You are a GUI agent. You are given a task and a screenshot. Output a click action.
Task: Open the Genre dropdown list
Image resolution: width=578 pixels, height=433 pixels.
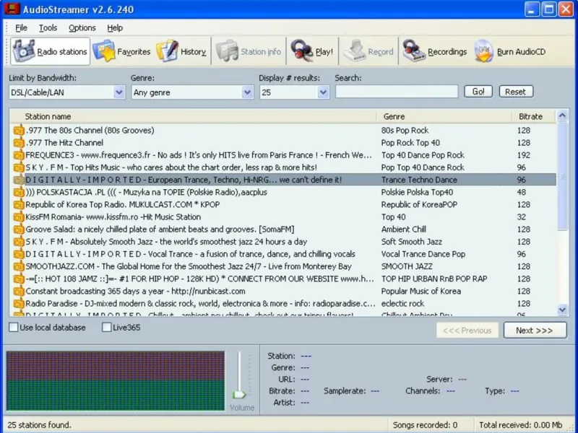(247, 92)
